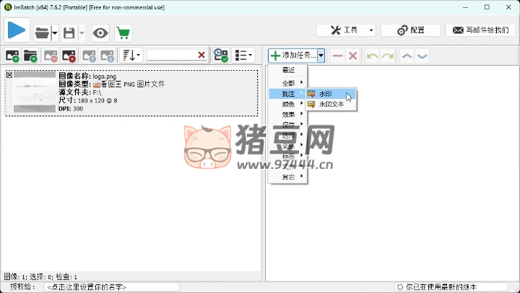Open the 颜色 submenu entry
Screen dimensions: 520x293
pyautogui.click(x=288, y=104)
